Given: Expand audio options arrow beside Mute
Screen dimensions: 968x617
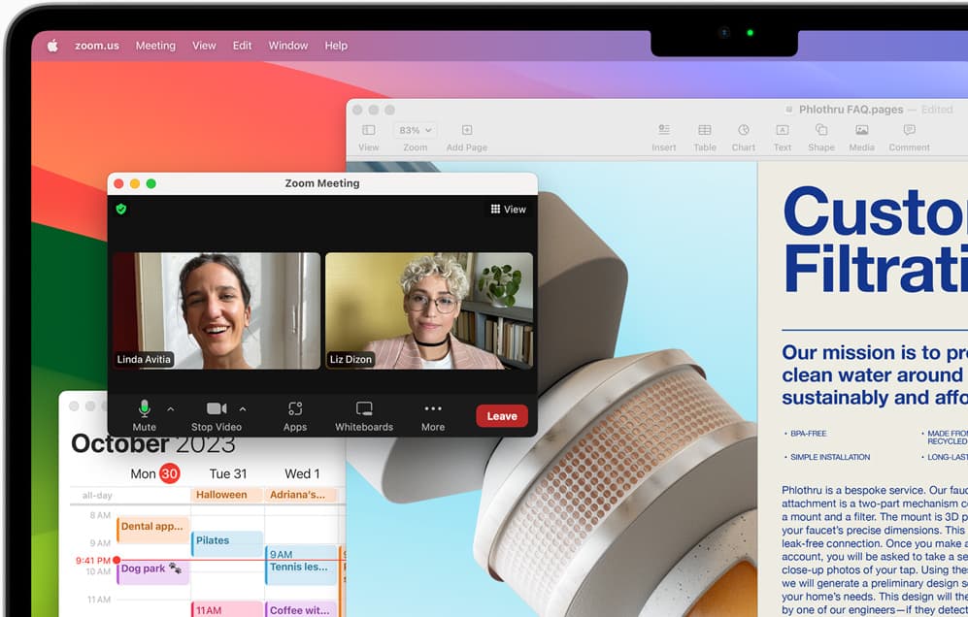Looking at the screenshot, I should click(170, 409).
